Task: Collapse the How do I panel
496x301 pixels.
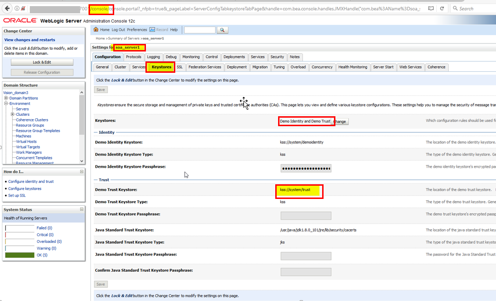Action: point(81,172)
